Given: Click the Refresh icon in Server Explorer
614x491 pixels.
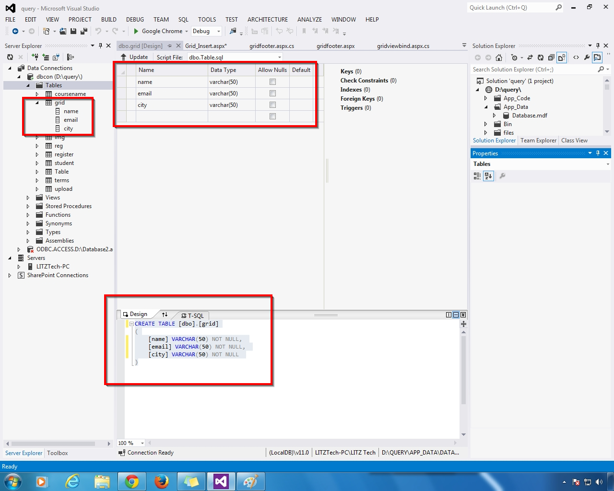Looking at the screenshot, I should coord(10,57).
